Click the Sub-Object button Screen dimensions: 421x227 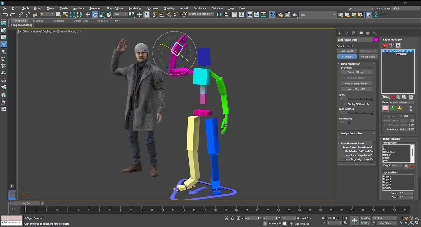pyautogui.click(x=347, y=51)
